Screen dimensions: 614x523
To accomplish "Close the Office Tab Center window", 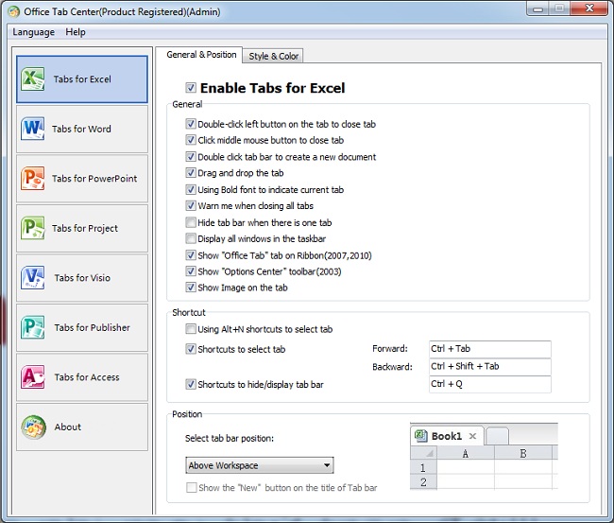I will click(588, 9).
